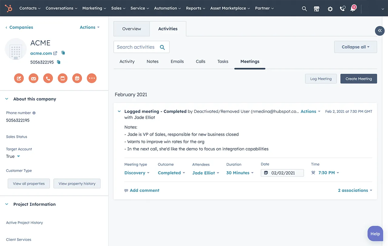Click the Log Meeting button
This screenshot has height=246, width=388.
point(321,79)
